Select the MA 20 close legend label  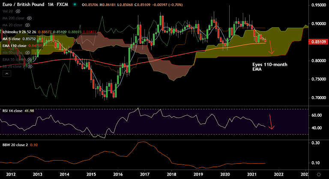[x=12, y=25]
